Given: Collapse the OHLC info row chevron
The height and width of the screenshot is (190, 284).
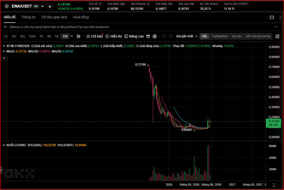Looking at the screenshot, I should click(4, 46).
